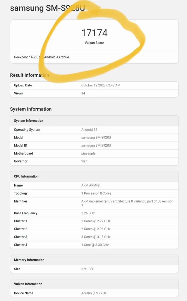Click the 'Device Name' row label

(x=23, y=293)
